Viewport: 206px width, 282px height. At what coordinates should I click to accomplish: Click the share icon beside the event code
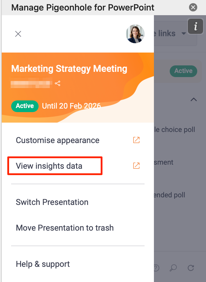(58, 84)
